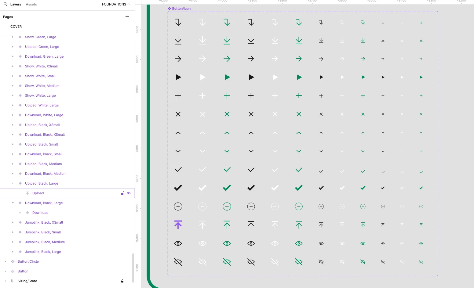Image resolution: width=474 pixels, height=288 pixels.
Task: Collapse the Download, Black, Large layer
Action: tap(13, 203)
